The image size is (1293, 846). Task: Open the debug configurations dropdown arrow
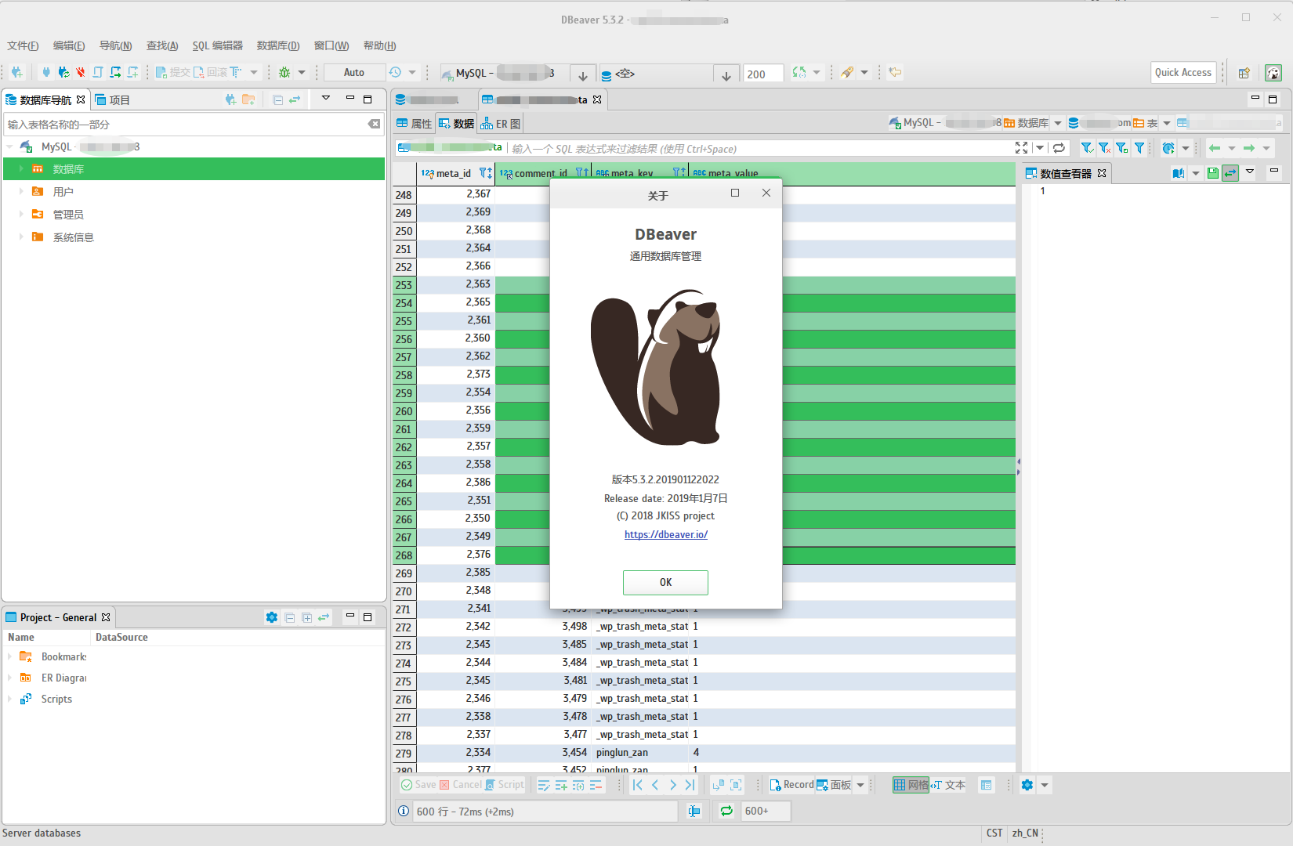coord(302,72)
